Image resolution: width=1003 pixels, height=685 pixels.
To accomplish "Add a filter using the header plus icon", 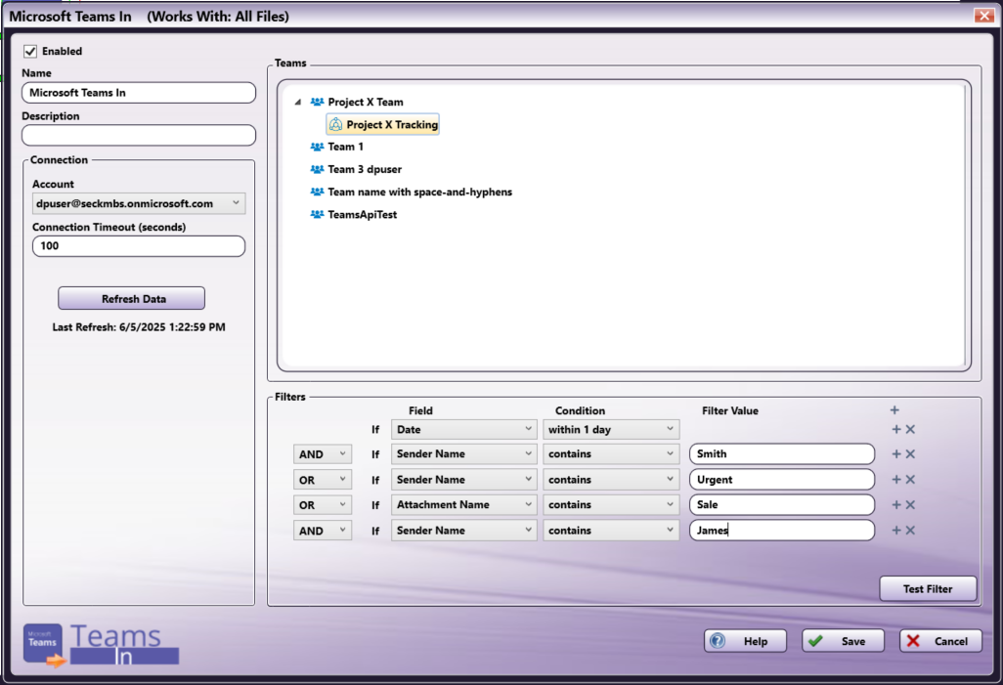I will (x=894, y=410).
